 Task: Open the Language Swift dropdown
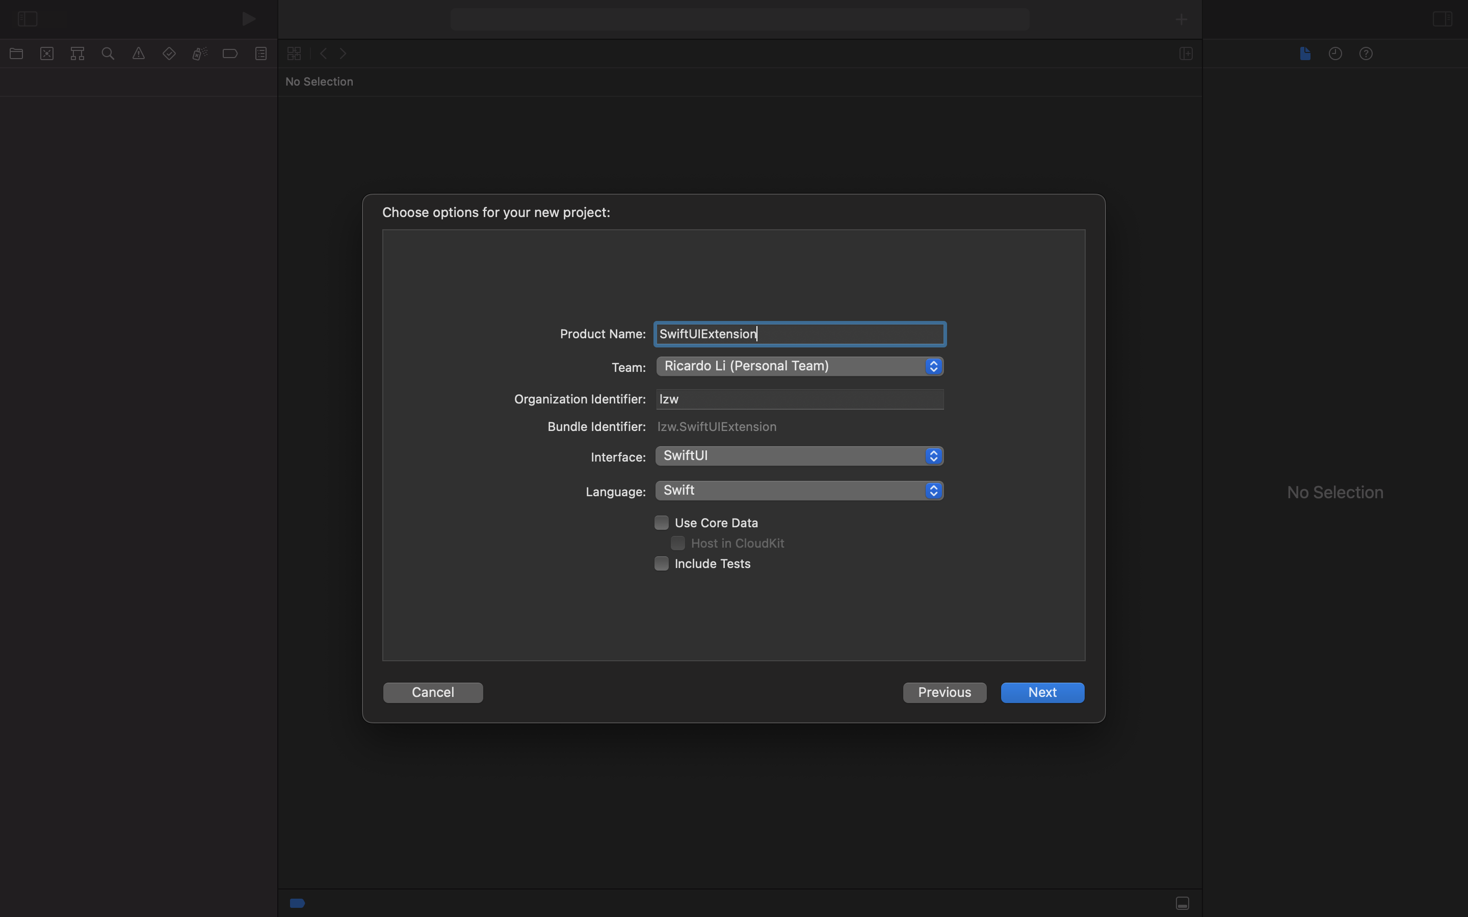tap(800, 491)
